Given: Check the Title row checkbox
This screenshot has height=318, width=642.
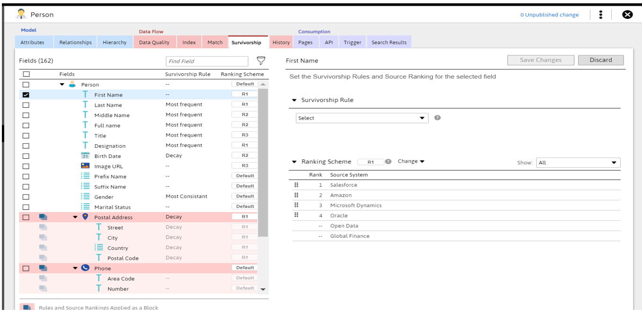Looking at the screenshot, I should click(x=26, y=135).
